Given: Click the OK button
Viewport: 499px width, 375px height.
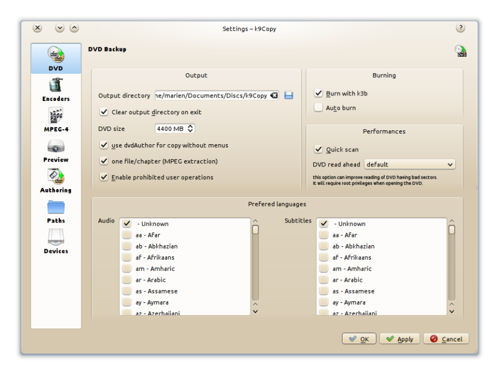Looking at the screenshot, I should point(359,339).
